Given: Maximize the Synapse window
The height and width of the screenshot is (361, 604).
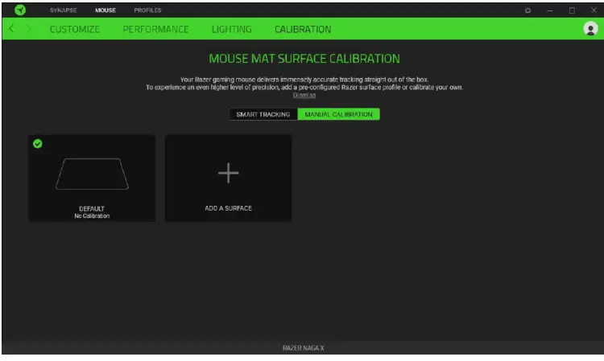Looking at the screenshot, I should 572,10.
